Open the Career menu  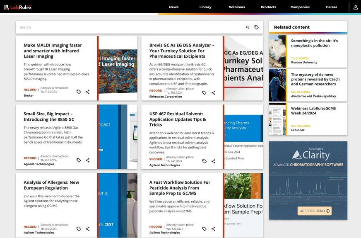pyautogui.click(x=332, y=7)
